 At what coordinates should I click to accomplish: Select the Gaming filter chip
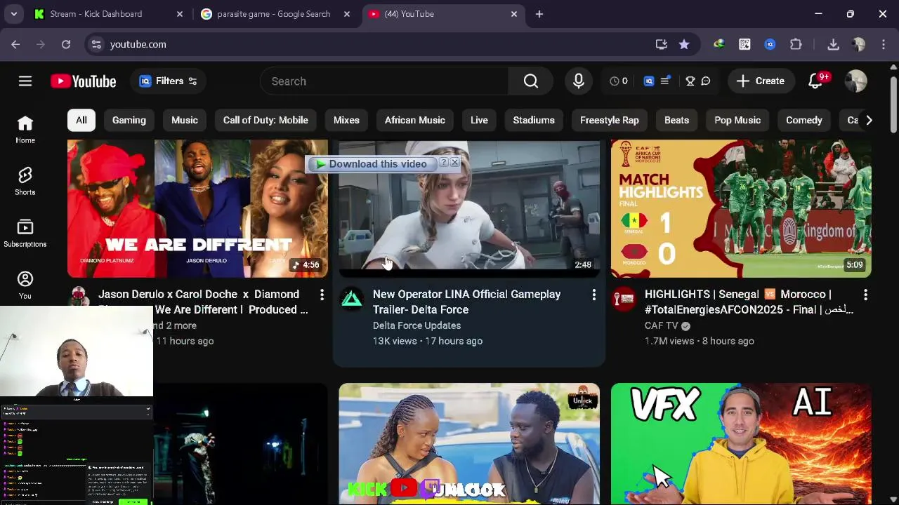pyautogui.click(x=129, y=120)
